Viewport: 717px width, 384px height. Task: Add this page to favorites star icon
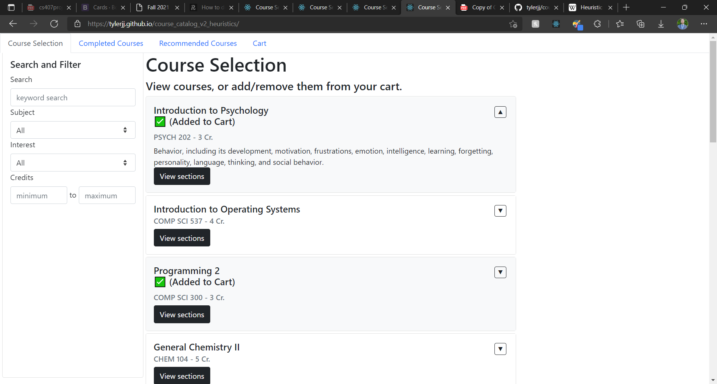pos(513,24)
